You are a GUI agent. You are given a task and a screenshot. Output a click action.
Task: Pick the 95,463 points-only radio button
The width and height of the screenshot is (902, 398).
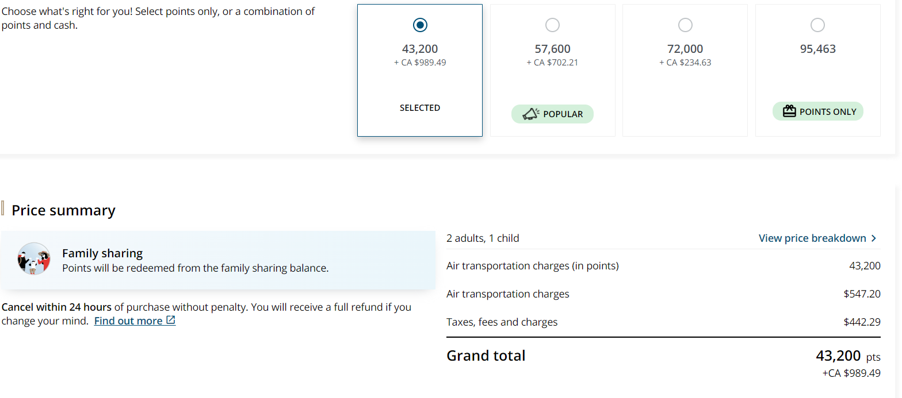click(x=817, y=25)
